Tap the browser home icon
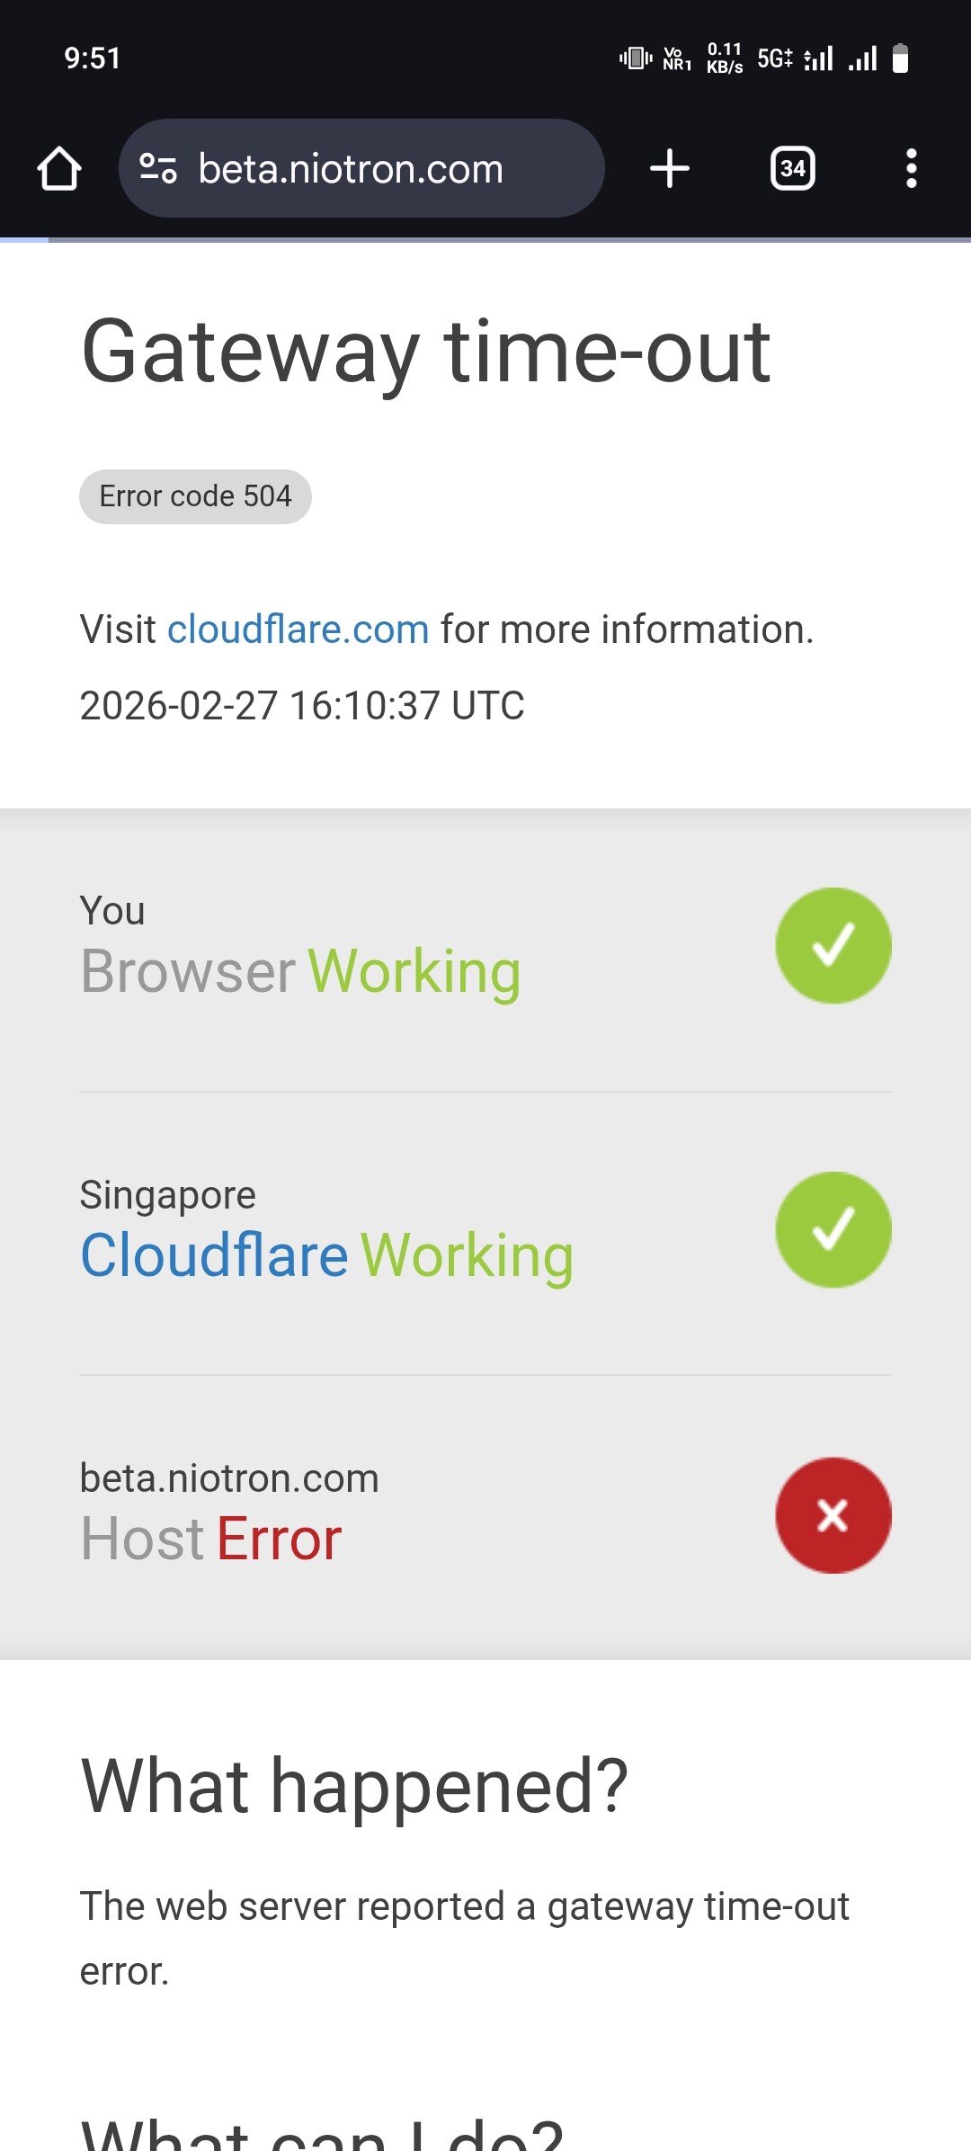This screenshot has width=971, height=2151. coord(59,168)
